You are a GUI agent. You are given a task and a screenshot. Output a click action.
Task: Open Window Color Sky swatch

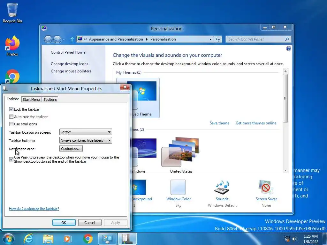click(178, 187)
